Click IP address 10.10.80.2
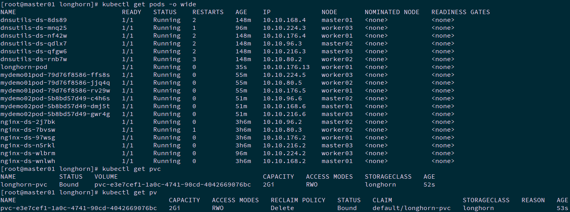This screenshot has height=212, width=570. point(282,59)
